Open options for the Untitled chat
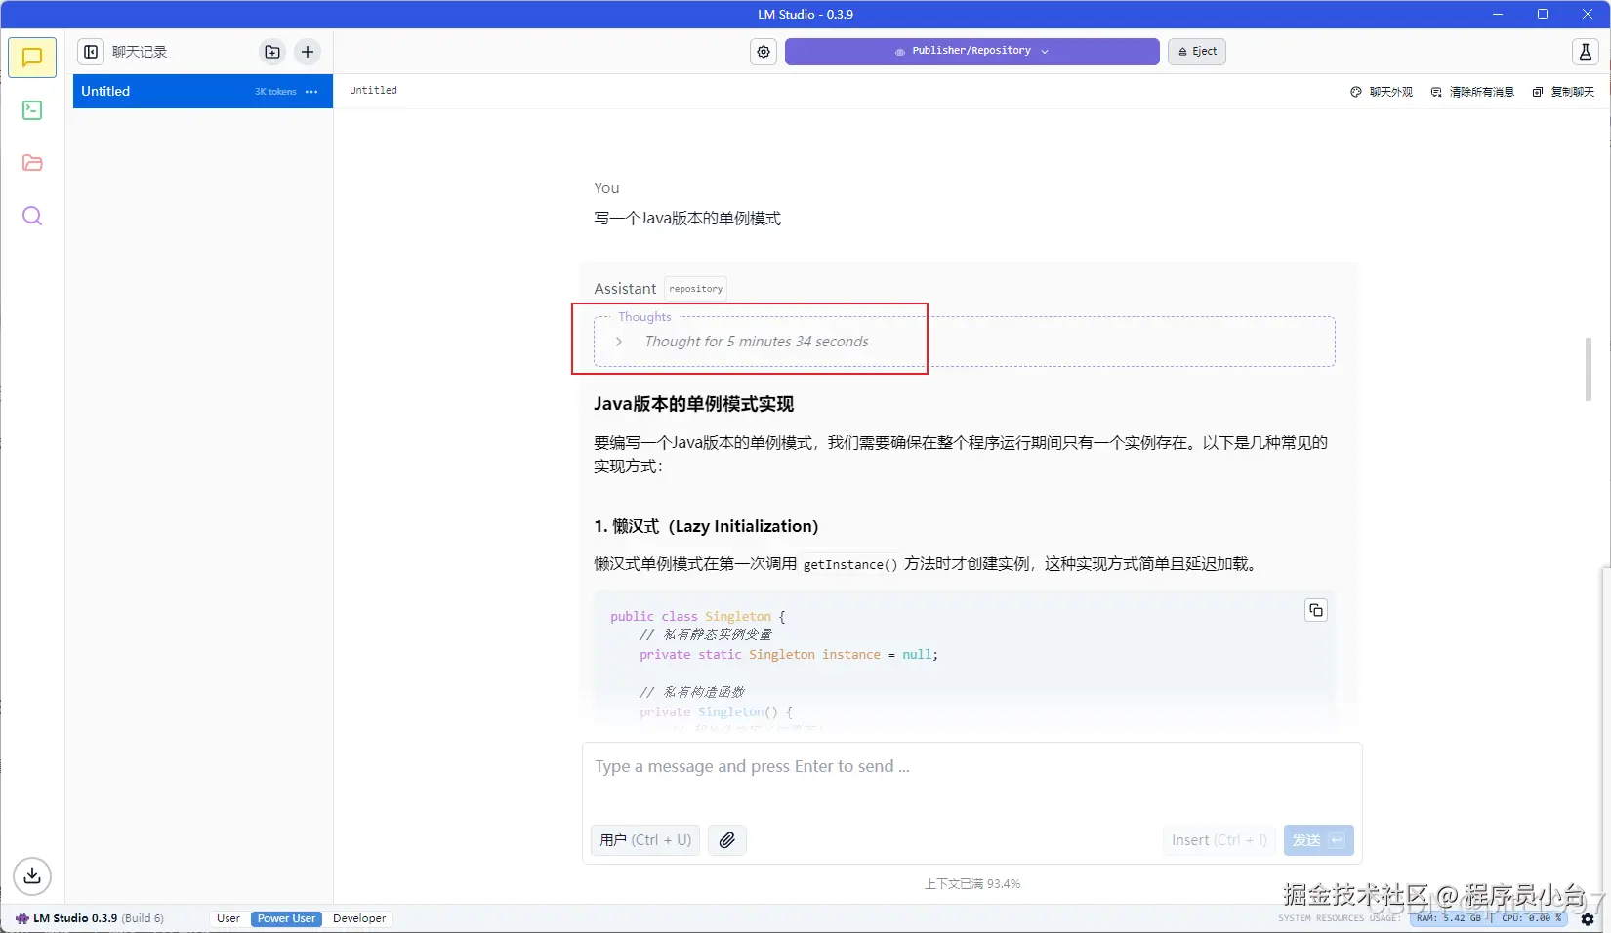The width and height of the screenshot is (1611, 933). (310, 91)
